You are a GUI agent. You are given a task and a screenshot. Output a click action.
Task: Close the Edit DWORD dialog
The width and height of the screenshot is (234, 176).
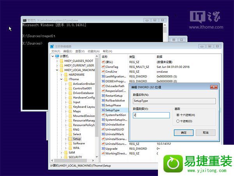point(214,87)
